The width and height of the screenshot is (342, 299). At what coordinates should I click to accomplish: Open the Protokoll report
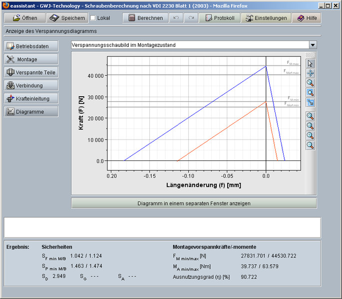[x=219, y=18]
